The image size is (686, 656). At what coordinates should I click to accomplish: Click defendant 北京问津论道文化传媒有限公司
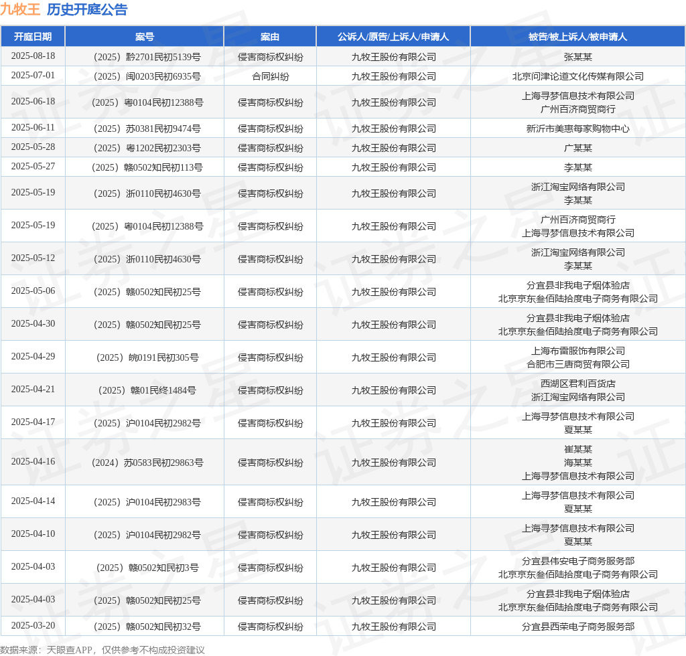pyautogui.click(x=578, y=76)
